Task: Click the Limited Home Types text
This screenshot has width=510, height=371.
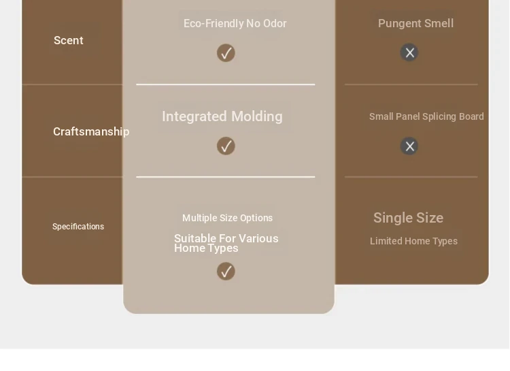Action: (413, 241)
